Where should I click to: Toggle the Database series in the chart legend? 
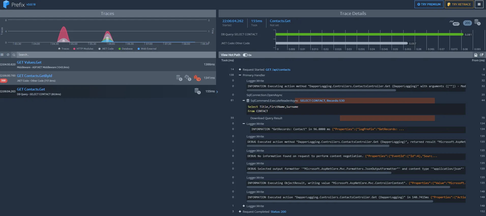pos(125,49)
